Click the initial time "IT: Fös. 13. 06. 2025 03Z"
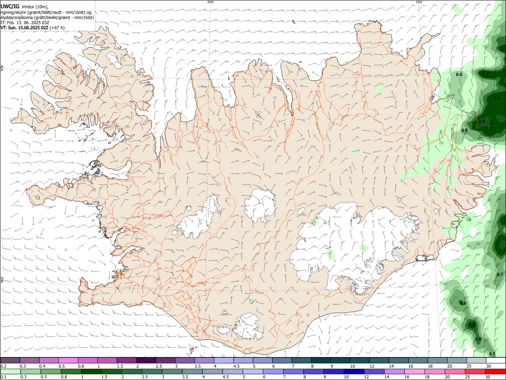 25,23
